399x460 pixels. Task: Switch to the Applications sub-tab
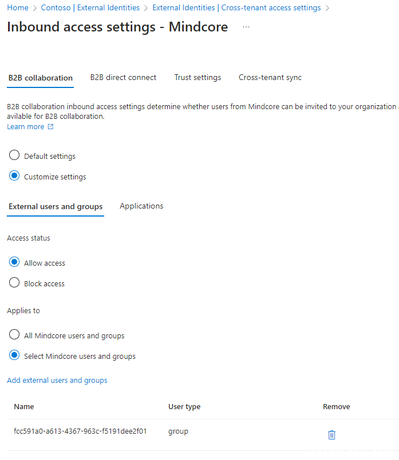click(141, 206)
